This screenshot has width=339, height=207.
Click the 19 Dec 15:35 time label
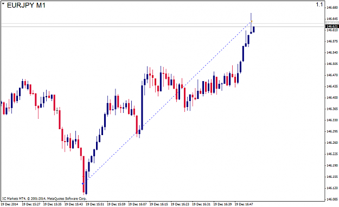point(52,204)
